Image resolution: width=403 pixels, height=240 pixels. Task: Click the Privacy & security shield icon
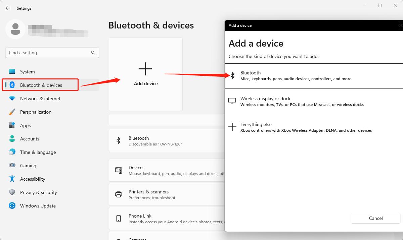click(x=12, y=192)
